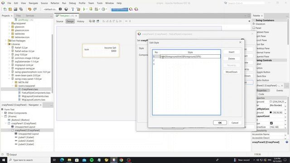Screen dimensions: 290x163
Task: Click the New File toolbar icon
Action: 5,9
